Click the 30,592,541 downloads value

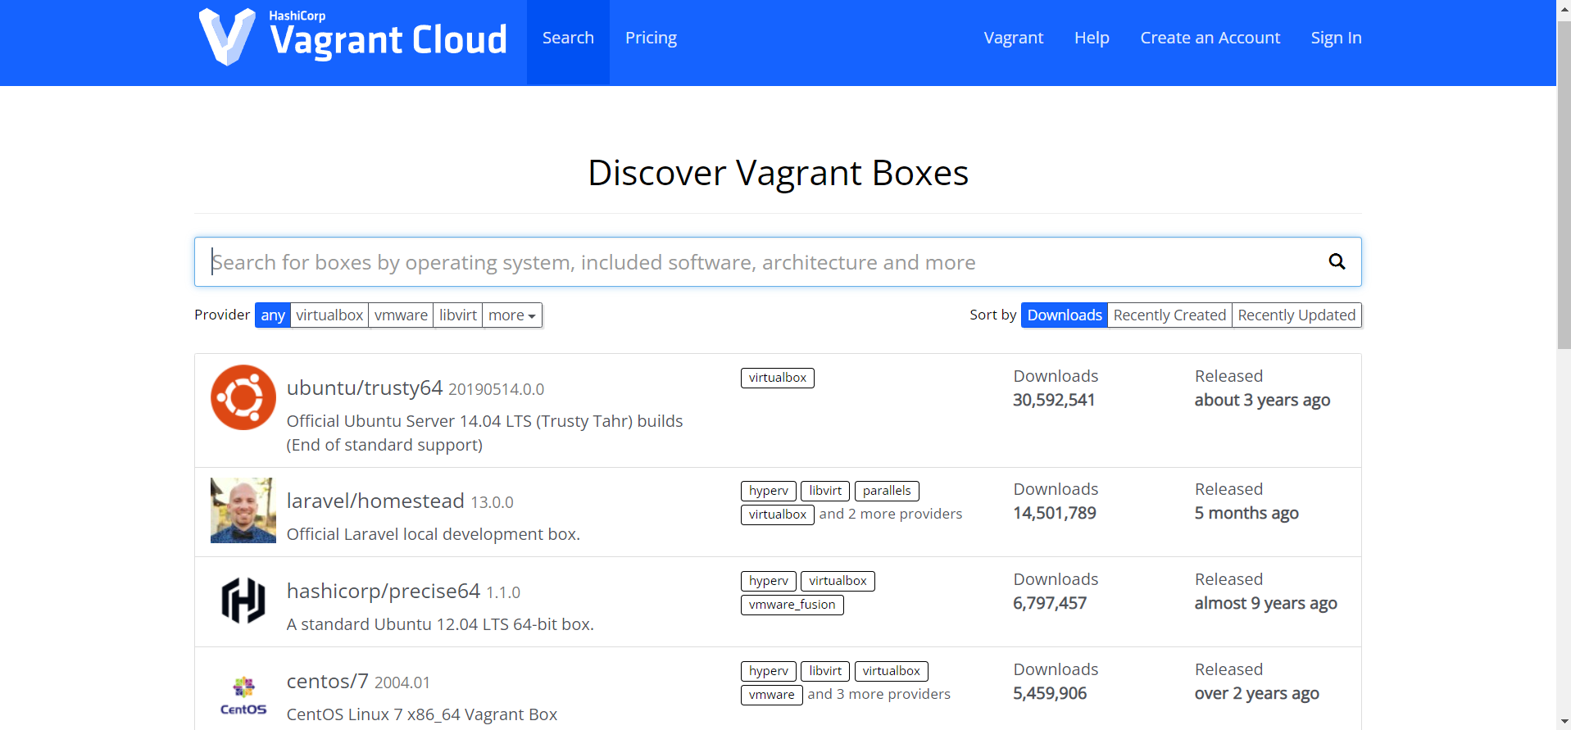coord(1054,400)
